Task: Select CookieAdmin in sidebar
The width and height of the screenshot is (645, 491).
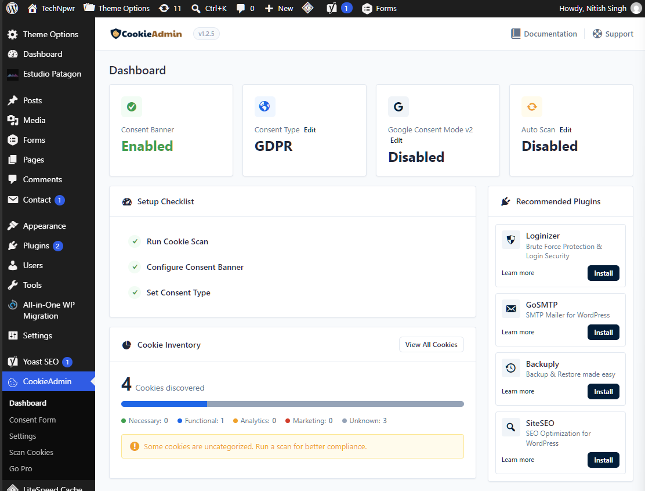Action: tap(48, 381)
